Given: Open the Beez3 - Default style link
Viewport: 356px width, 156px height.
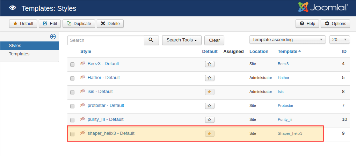Looking at the screenshot, I should tap(103, 64).
